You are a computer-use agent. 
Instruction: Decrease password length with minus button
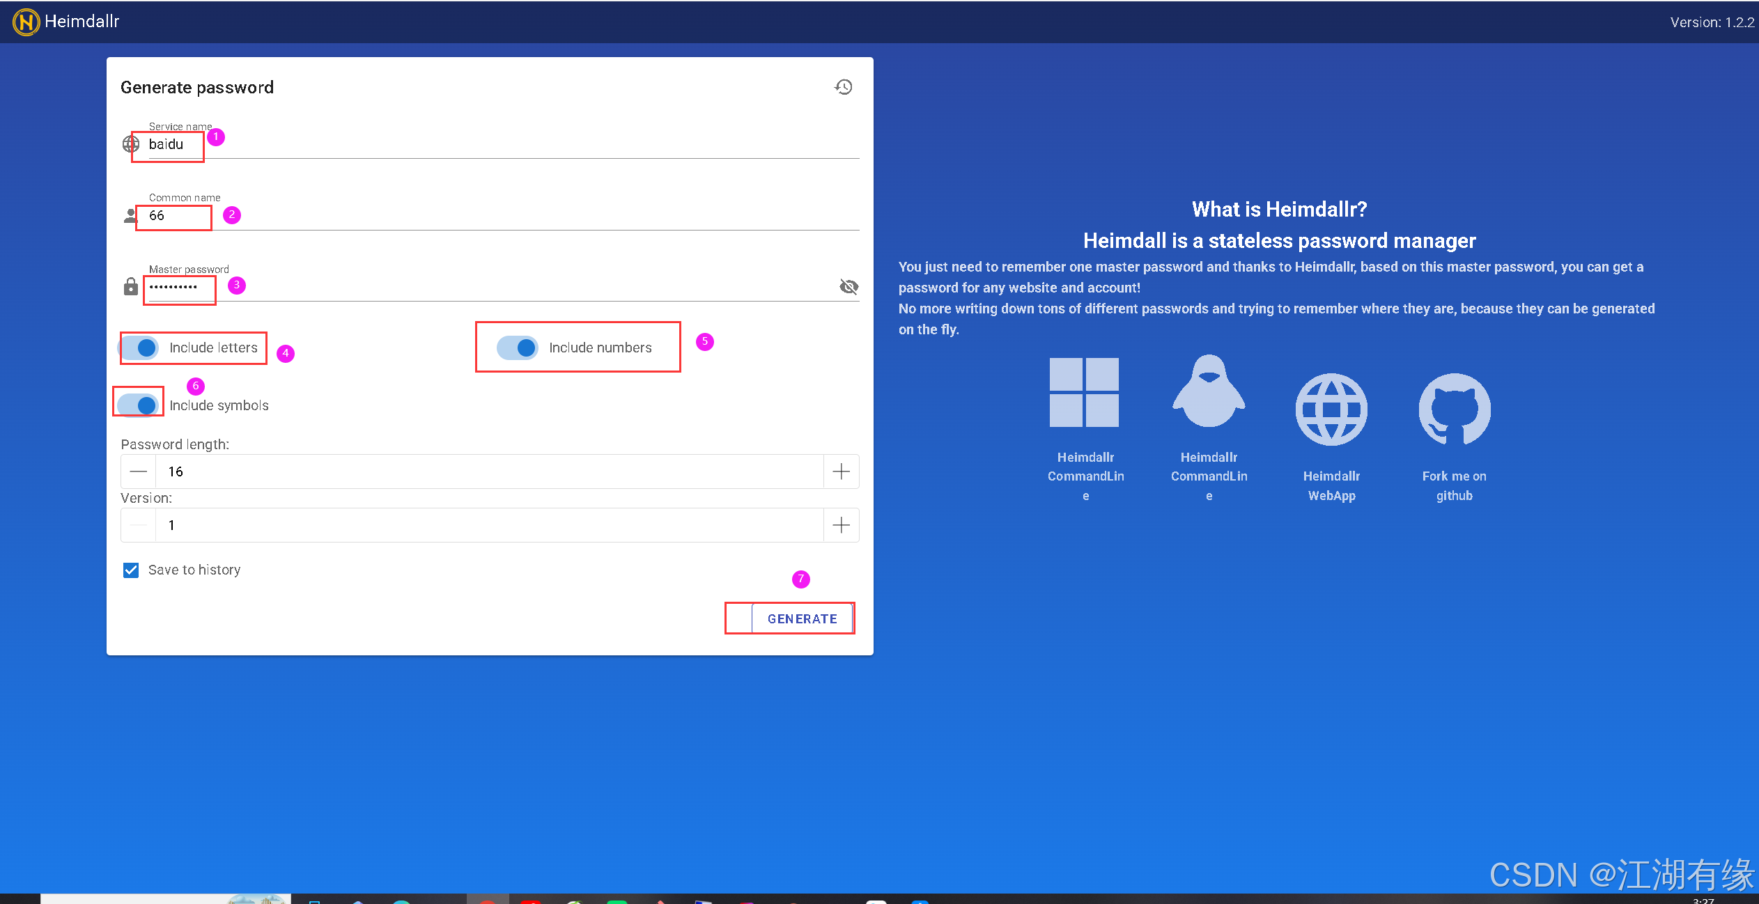[139, 472]
